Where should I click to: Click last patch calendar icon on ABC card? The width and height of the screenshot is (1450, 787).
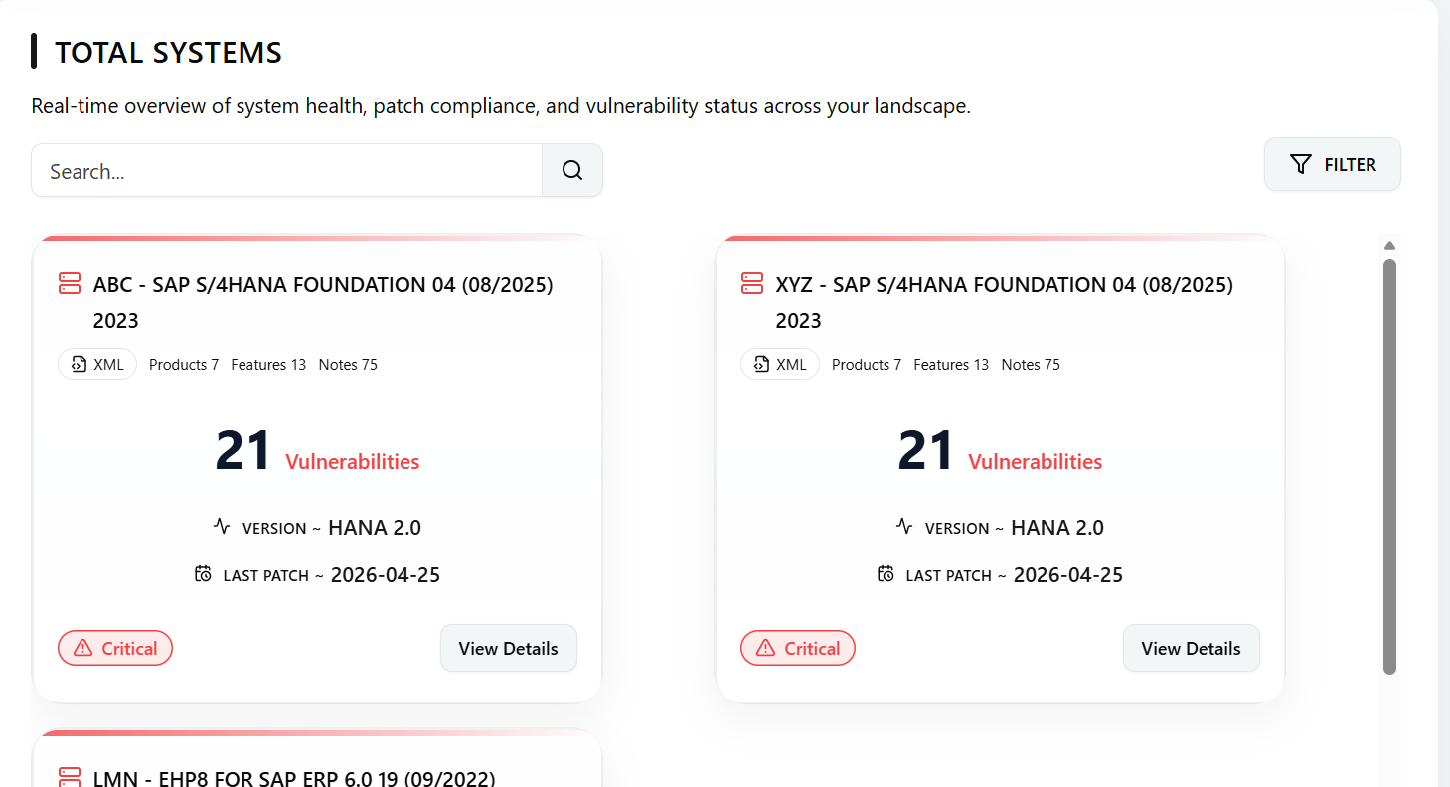pos(204,573)
